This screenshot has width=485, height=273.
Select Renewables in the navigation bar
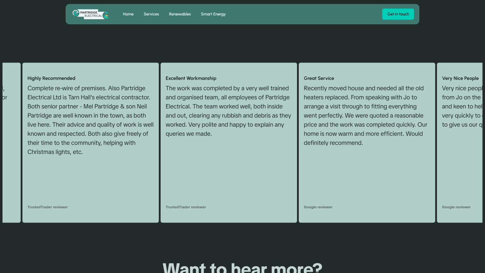[x=180, y=14]
